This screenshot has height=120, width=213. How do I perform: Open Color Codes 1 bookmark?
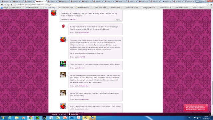198,8
